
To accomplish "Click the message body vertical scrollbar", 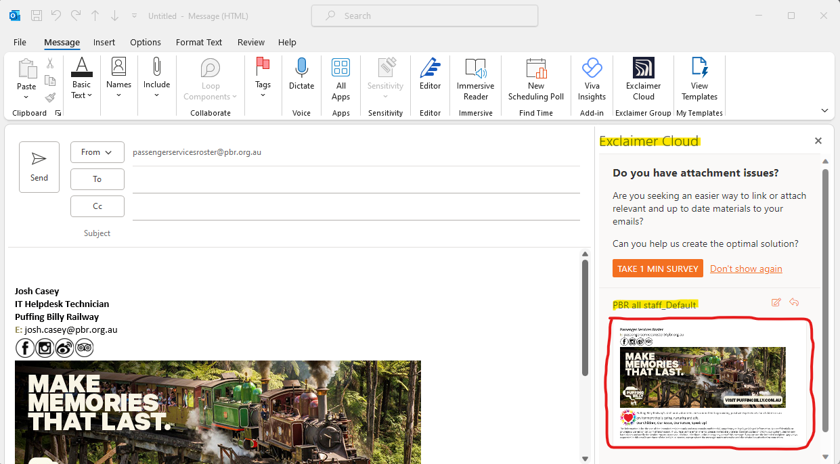I will click(x=585, y=318).
